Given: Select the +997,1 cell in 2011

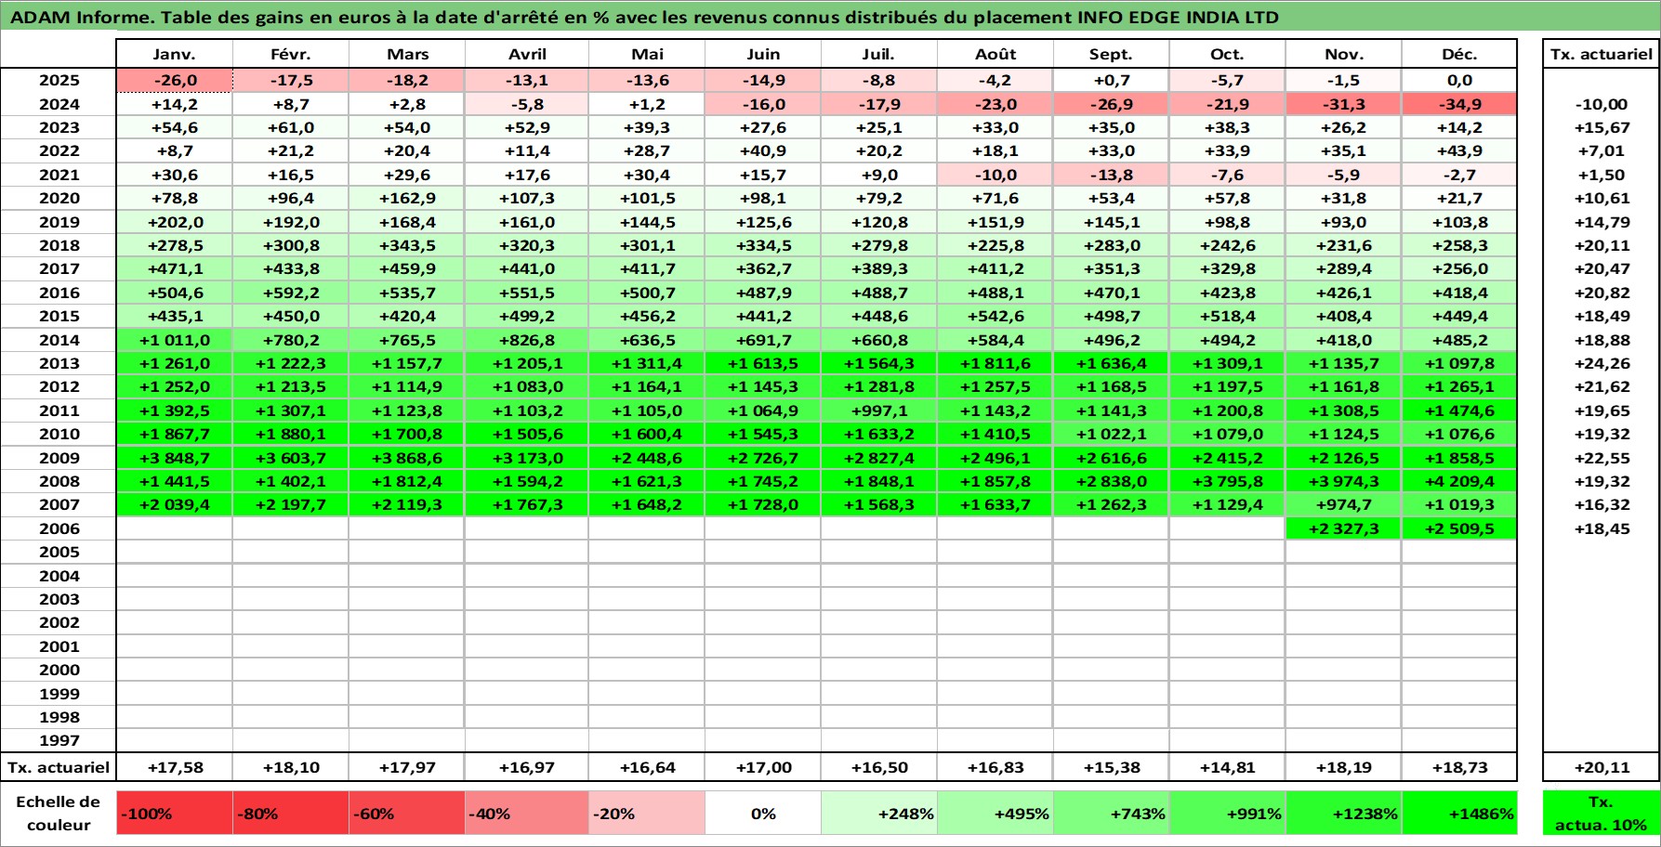Looking at the screenshot, I should [x=879, y=410].
